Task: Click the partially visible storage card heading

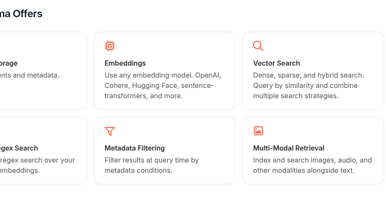Action: tap(9, 63)
